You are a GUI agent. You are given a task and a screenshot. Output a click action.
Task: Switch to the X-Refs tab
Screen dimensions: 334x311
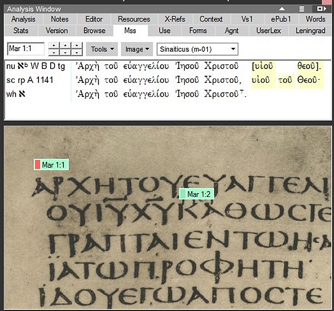point(175,19)
